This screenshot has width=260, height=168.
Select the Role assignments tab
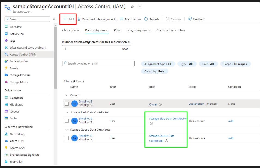[x=97, y=30]
